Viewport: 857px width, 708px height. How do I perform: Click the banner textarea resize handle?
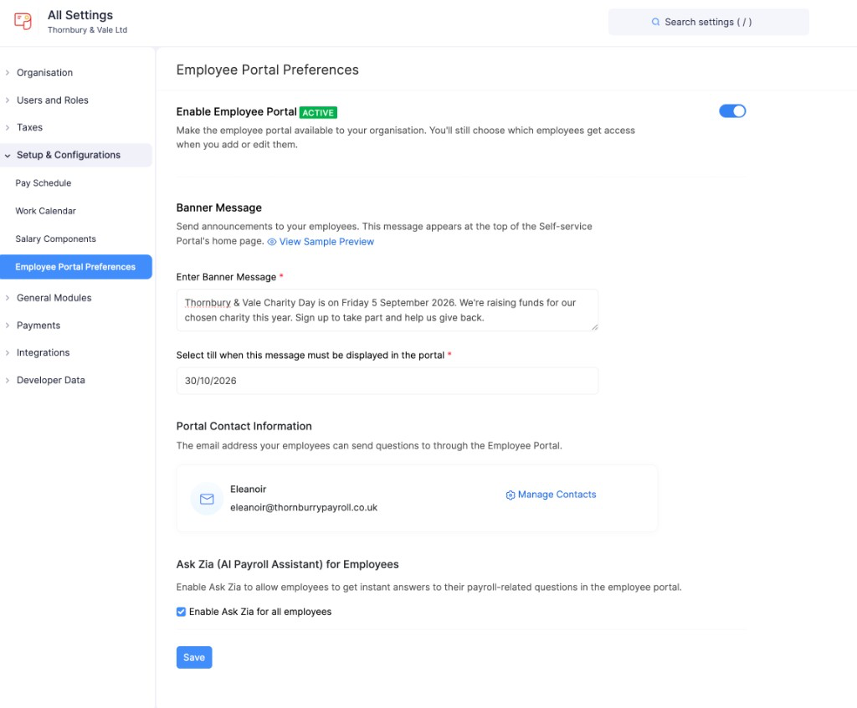[x=594, y=327]
